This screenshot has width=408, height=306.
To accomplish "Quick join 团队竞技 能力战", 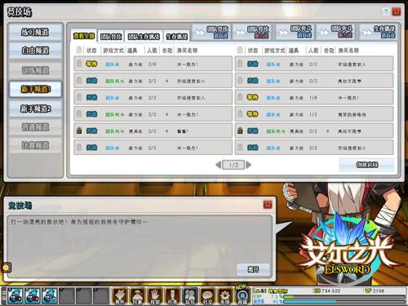I will (252, 32).
